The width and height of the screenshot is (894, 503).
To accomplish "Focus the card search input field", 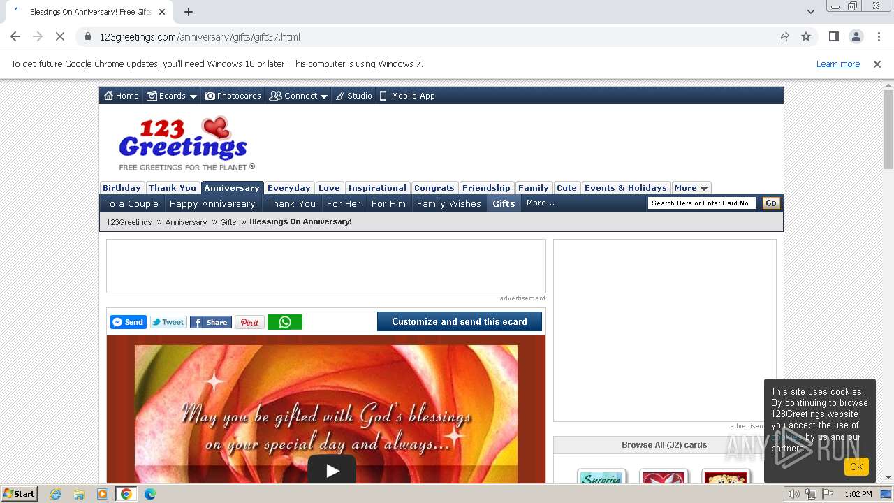I will point(702,203).
